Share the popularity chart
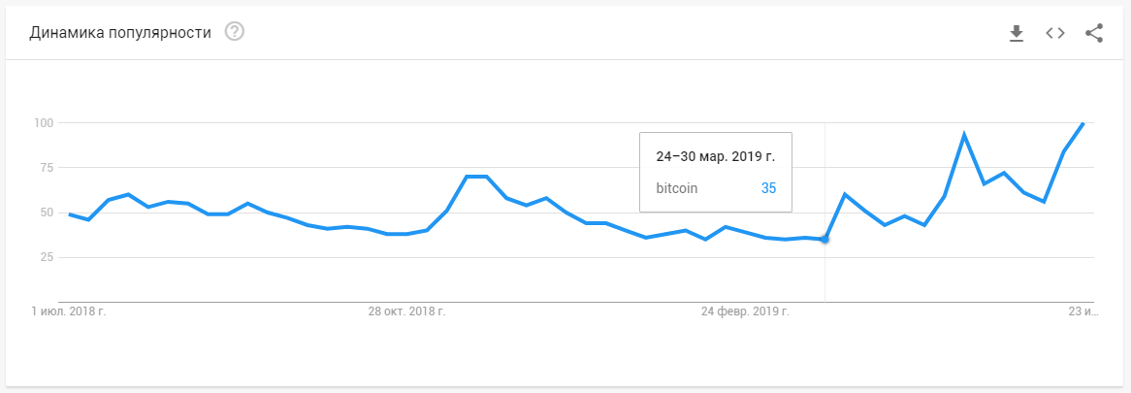 [x=1094, y=33]
